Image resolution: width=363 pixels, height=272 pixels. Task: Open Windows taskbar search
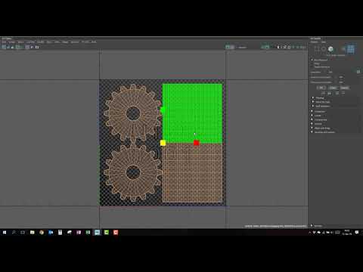(x=14, y=233)
